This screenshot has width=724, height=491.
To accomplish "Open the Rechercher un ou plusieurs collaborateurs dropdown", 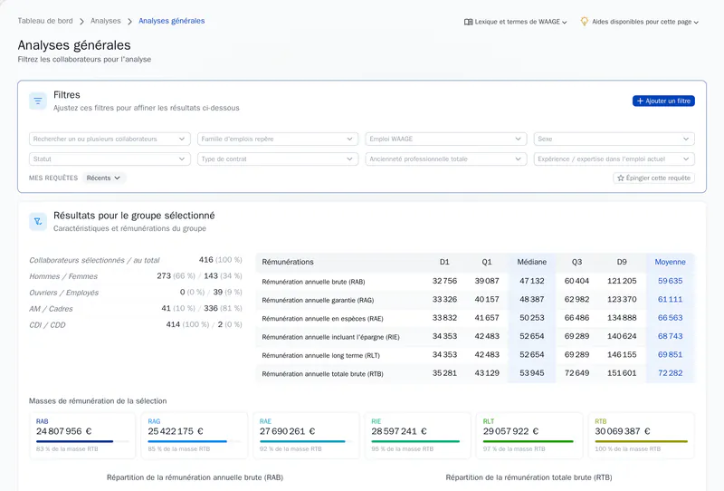I will point(110,139).
